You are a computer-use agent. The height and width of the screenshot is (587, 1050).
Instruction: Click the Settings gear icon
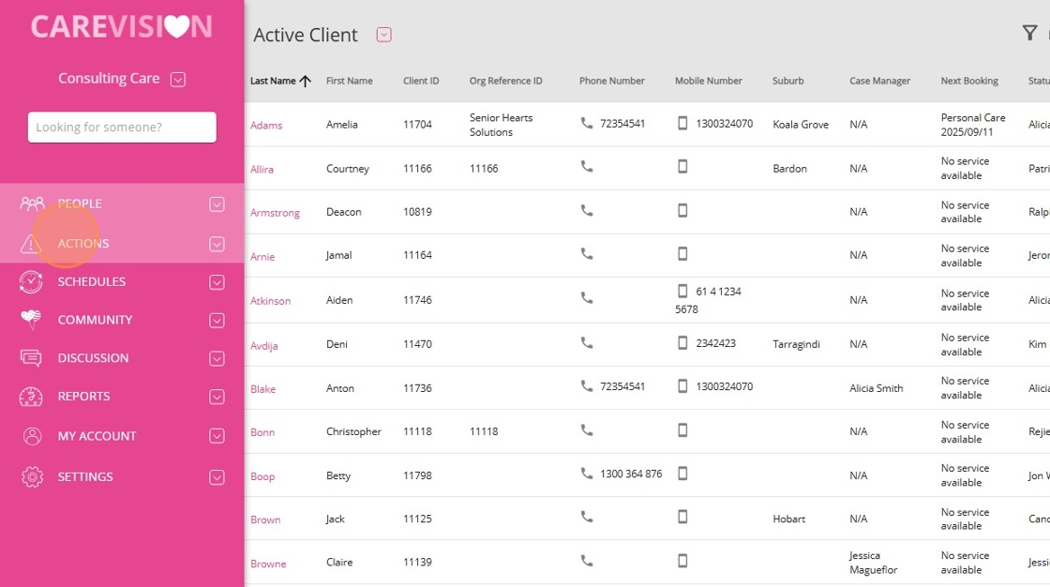pos(32,476)
